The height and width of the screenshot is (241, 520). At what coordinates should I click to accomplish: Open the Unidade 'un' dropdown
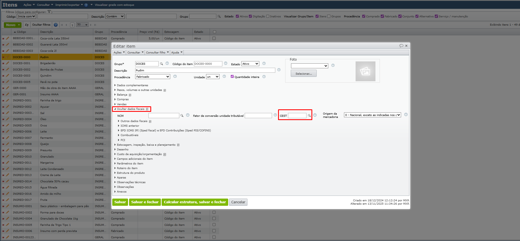click(213, 77)
